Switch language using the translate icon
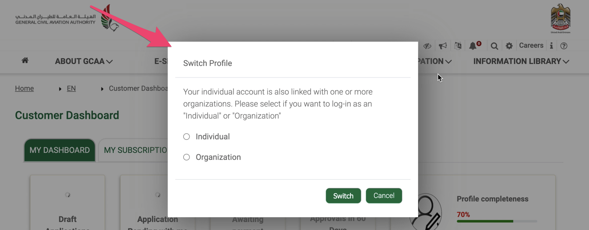The image size is (589, 230). click(458, 45)
